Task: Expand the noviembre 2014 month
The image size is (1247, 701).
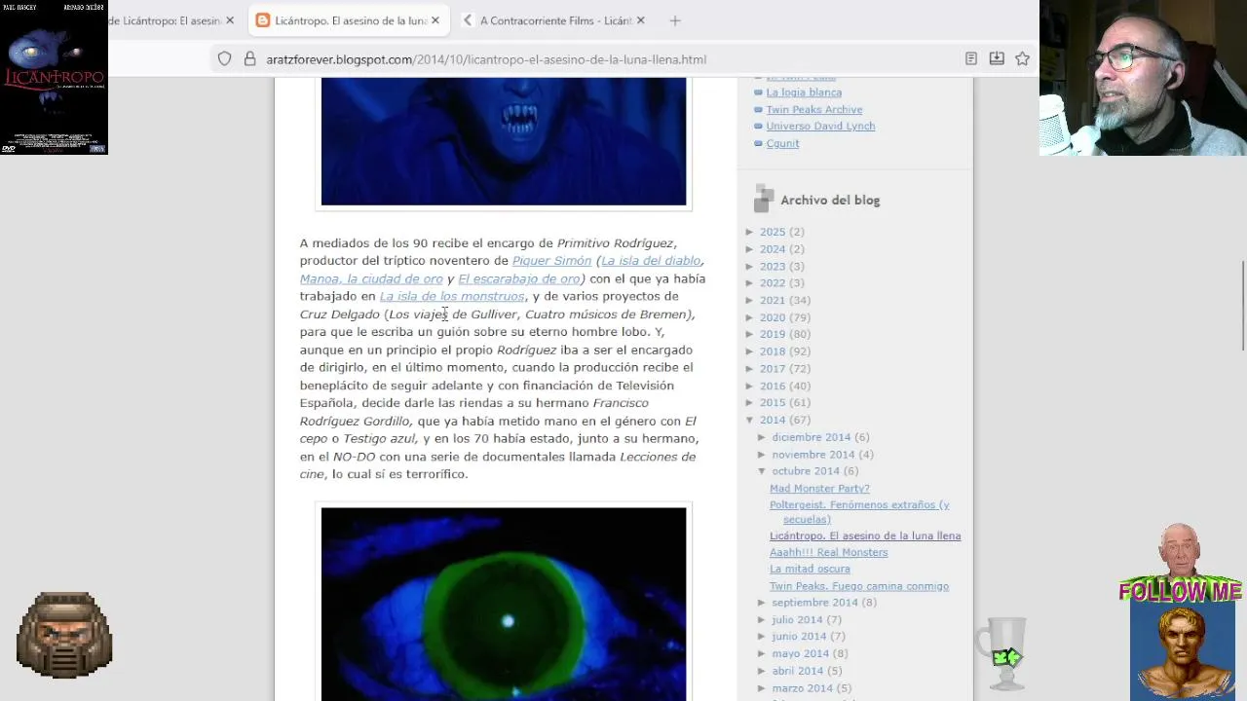Action: coord(762,455)
